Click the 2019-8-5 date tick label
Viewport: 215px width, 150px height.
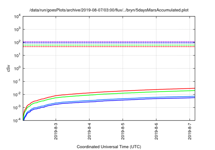[x=123, y=131]
